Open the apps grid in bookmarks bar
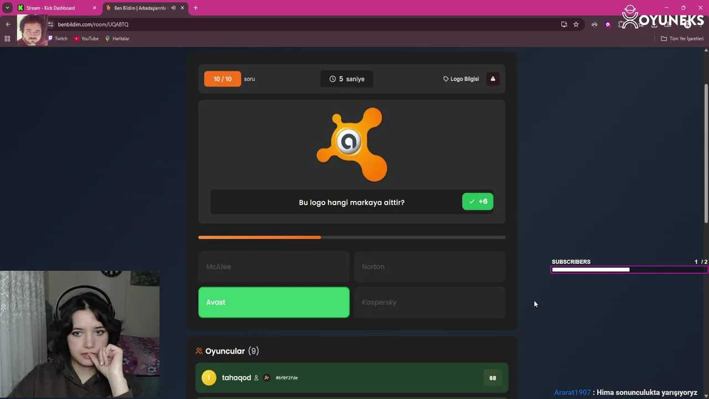709x399 pixels. click(x=7, y=39)
